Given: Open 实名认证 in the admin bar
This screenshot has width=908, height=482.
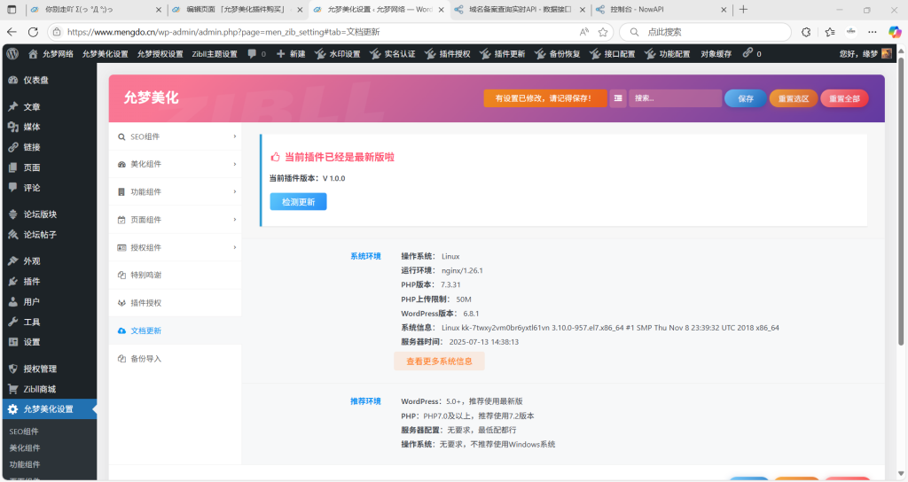Looking at the screenshot, I should pos(393,54).
